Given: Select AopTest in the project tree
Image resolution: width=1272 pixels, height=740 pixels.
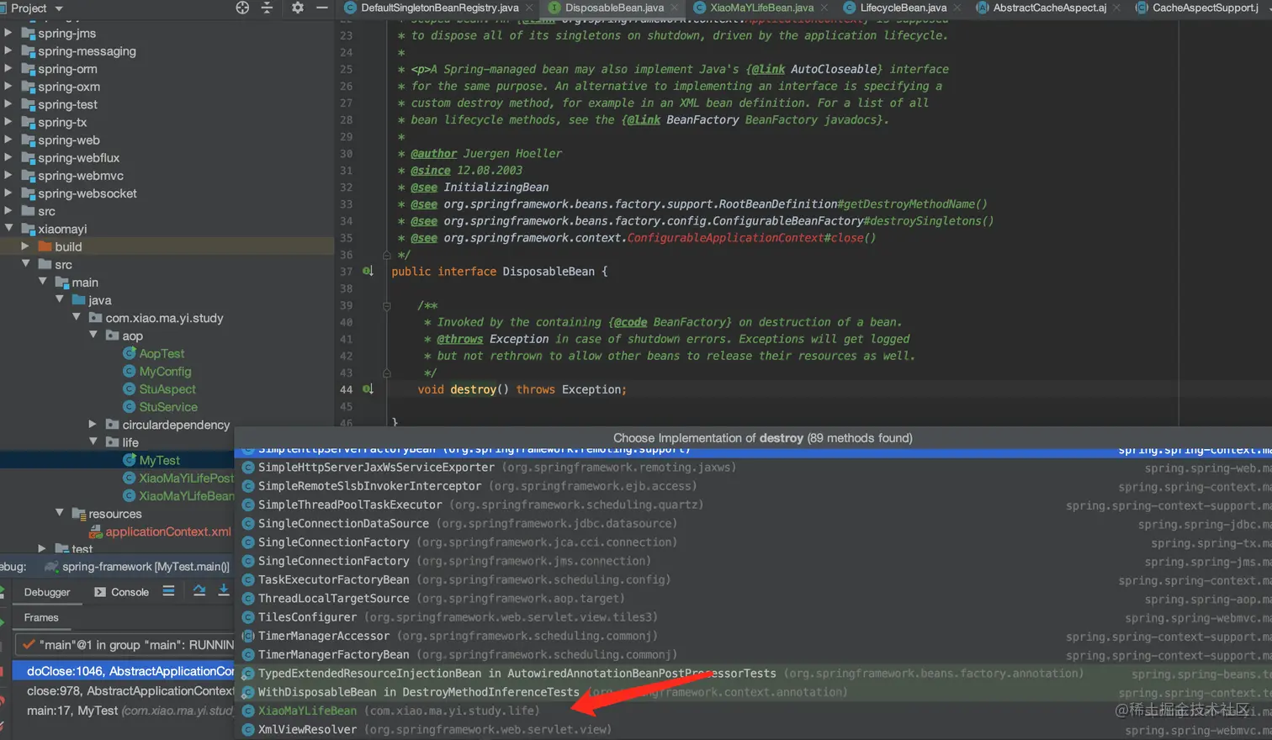Looking at the screenshot, I should click(x=162, y=353).
